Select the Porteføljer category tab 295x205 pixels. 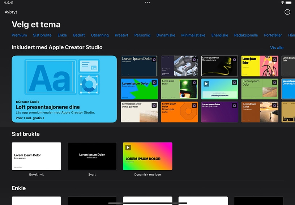[x=273, y=35]
